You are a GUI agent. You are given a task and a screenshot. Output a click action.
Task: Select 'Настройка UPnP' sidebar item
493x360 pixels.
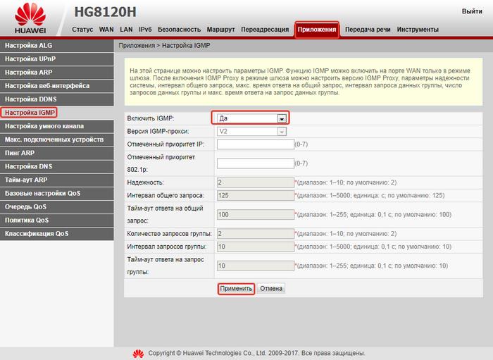click(x=56, y=58)
